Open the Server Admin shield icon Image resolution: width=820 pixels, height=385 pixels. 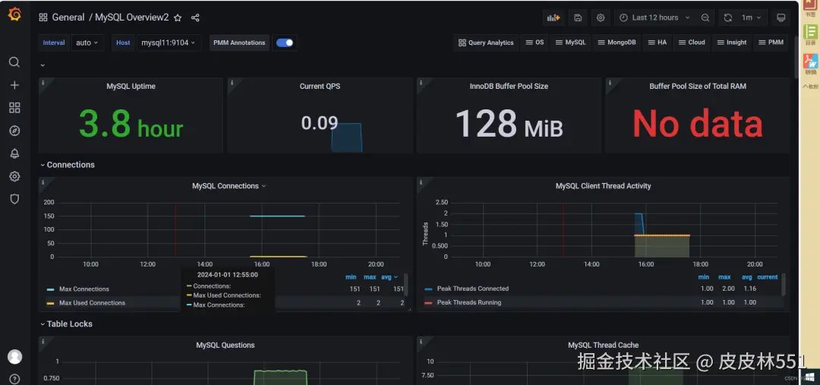click(14, 199)
